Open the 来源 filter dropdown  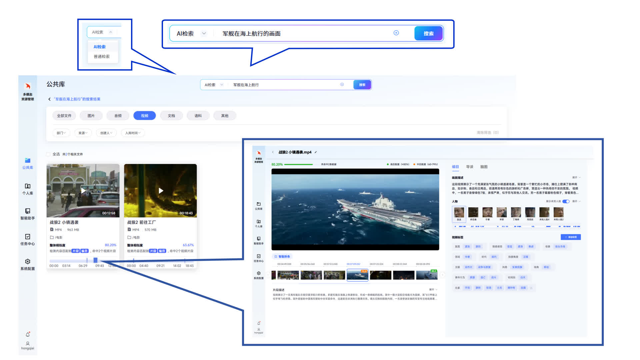pyautogui.click(x=83, y=133)
